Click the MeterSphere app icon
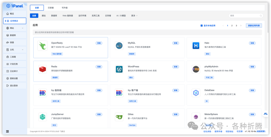271x137 pixels. coord(196,117)
